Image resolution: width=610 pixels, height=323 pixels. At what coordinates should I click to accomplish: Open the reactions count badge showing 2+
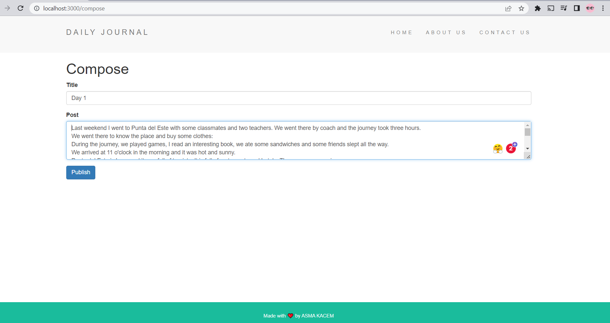511,148
